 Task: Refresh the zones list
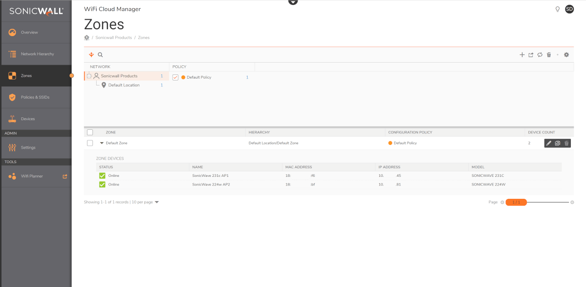540,55
